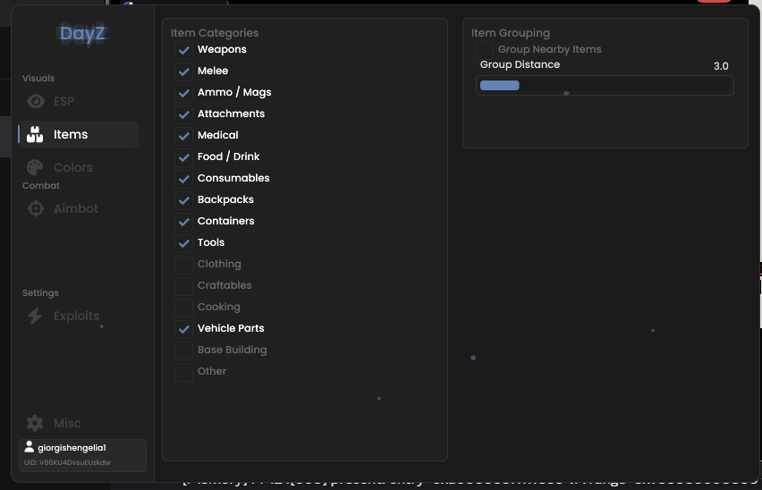Screen dimensions: 762x490
Task: Toggle the Group Nearby Items checkbox
Action: click(x=484, y=50)
